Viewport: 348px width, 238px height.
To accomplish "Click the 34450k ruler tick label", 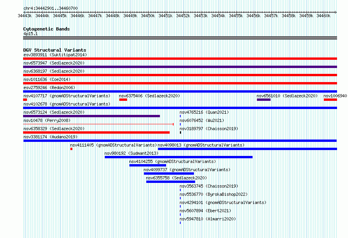I will click(148, 16).
